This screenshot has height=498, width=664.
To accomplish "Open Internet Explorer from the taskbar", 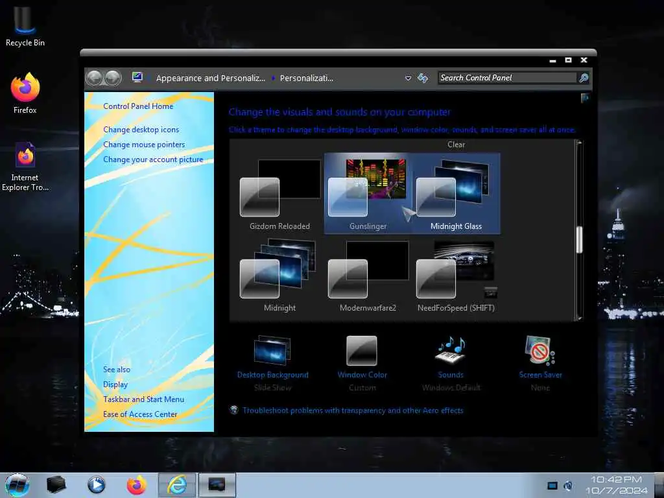I will coord(177,485).
